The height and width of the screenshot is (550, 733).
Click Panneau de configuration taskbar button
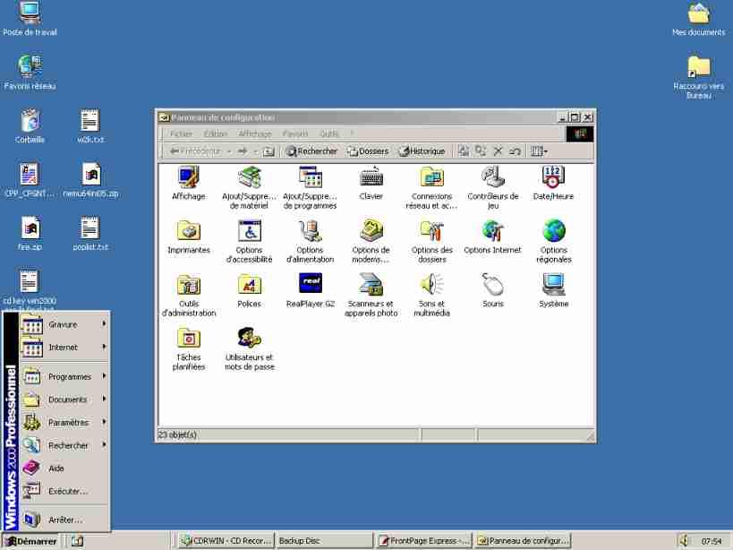523,541
